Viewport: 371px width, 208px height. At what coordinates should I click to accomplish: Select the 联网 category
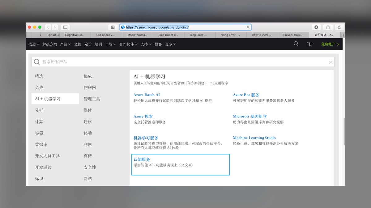[x=88, y=145]
